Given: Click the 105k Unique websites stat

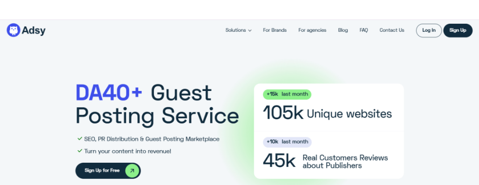Looking at the screenshot, I should coord(327,113).
